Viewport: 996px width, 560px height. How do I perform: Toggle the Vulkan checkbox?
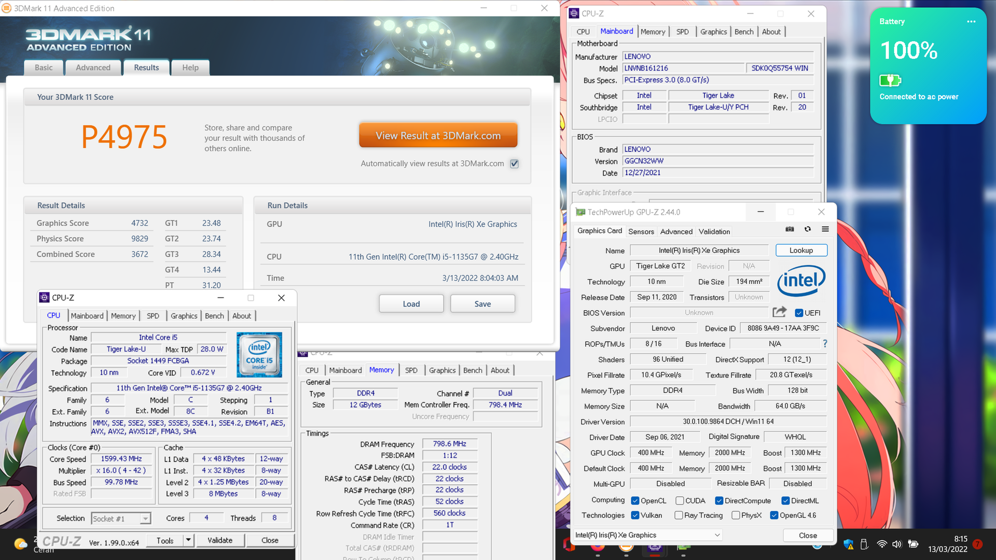coord(635,515)
